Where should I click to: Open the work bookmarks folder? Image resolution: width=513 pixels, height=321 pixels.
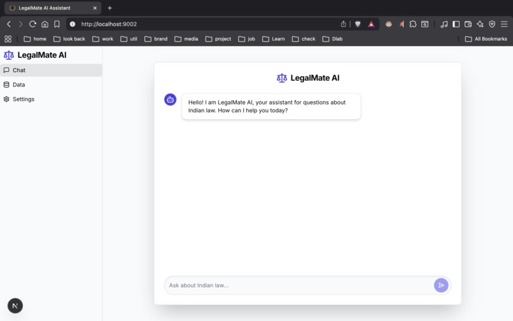(102, 39)
